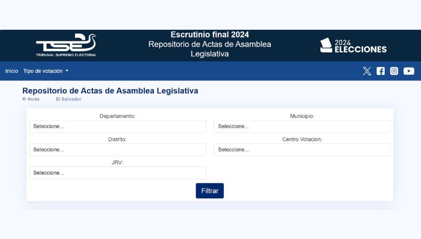Open the Distrito dropdown
421x239 pixels.
117,150
